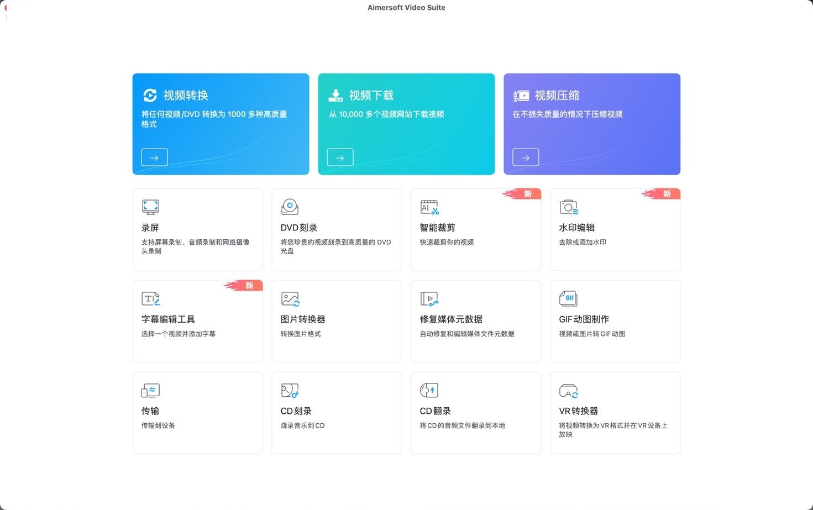Click description 转换图片格式
This screenshot has width=813, height=510.
[301, 334]
